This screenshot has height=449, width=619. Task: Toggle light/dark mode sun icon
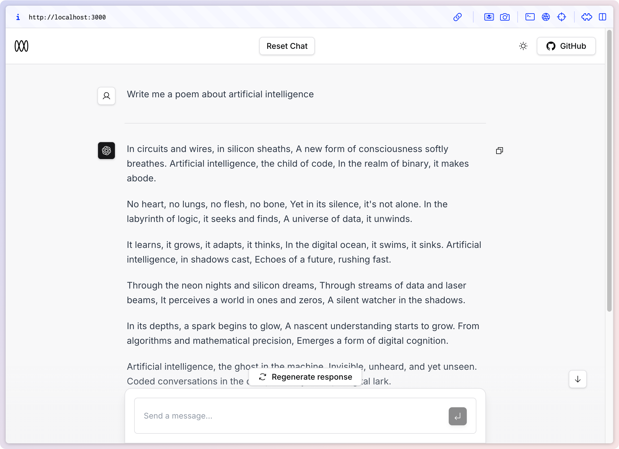[x=523, y=46]
